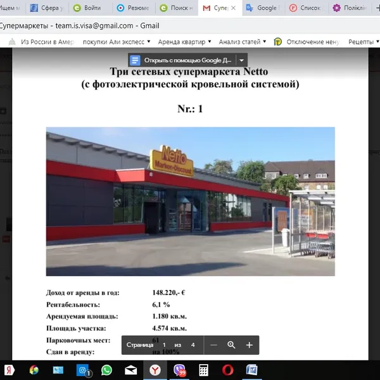Close the Gmail Супермаркеты tab

click(233, 8)
